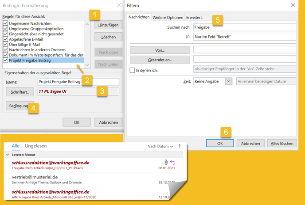Click the Bedingung button
The width and height of the screenshot is (305, 205).
coord(19,106)
